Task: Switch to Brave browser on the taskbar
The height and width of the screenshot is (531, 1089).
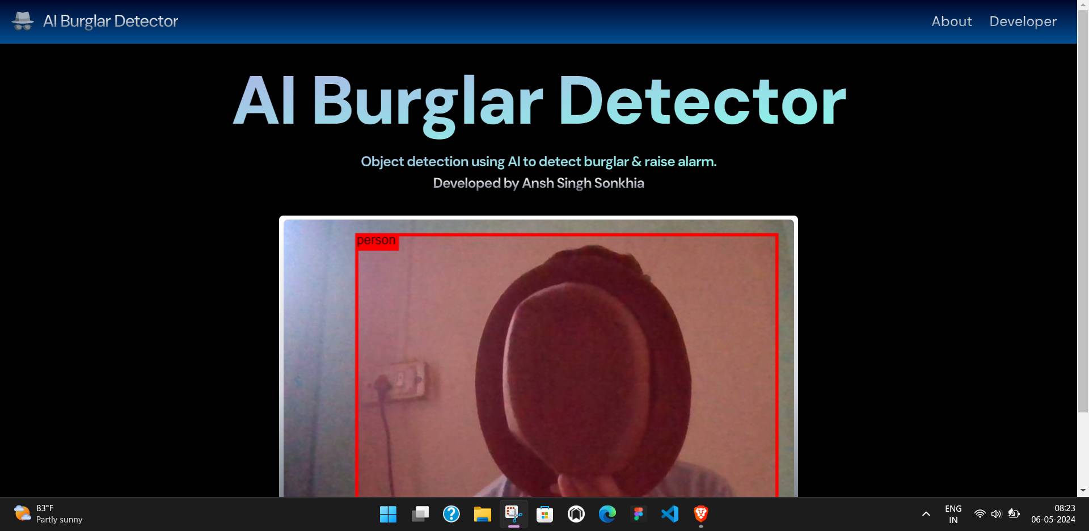Action: (701, 514)
